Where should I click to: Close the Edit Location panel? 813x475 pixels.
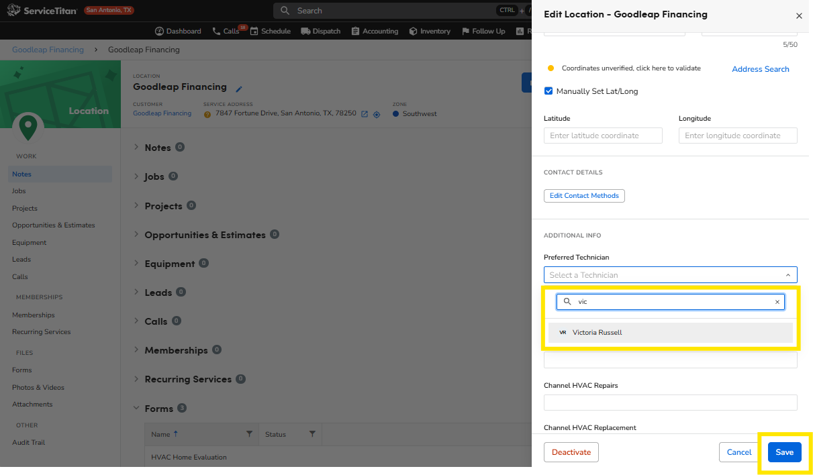pos(799,15)
